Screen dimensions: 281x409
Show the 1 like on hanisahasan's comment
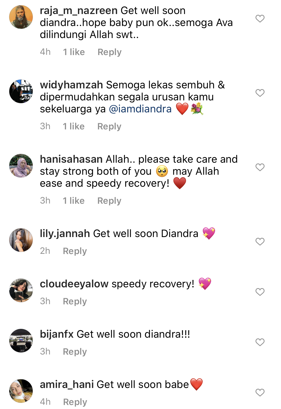(x=73, y=201)
